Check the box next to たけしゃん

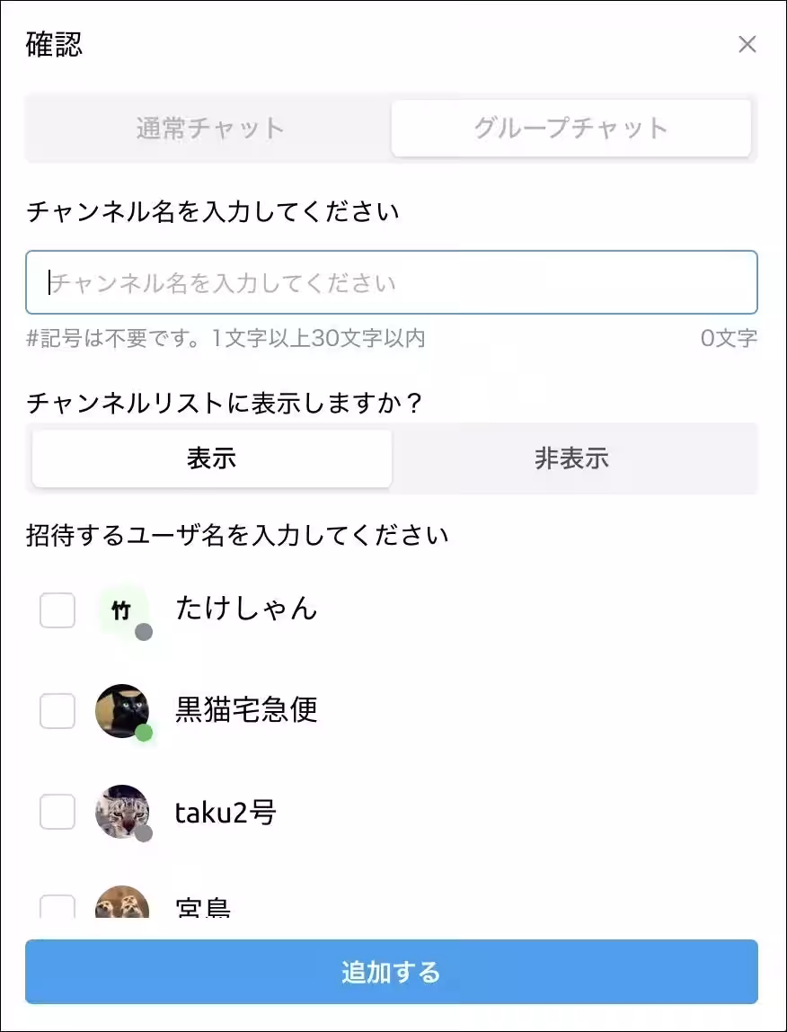57,611
